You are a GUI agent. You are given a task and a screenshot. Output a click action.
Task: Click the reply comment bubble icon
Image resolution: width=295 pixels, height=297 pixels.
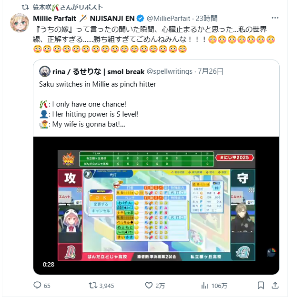point(37,285)
